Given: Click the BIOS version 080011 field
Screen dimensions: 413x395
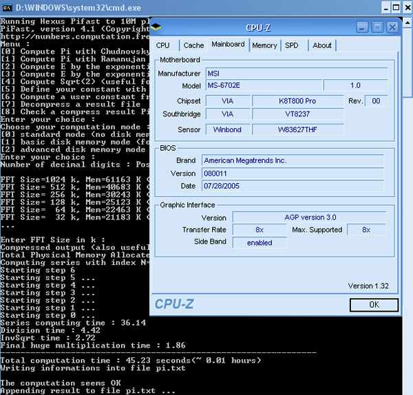Looking at the screenshot, I should pos(293,173).
